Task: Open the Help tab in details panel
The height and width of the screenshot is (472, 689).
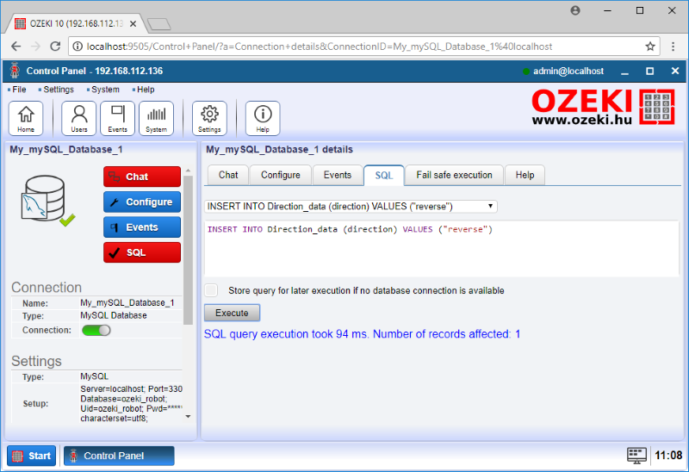Action: (x=525, y=175)
